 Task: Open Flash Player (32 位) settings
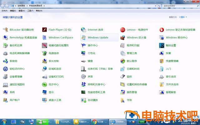point(57,30)
